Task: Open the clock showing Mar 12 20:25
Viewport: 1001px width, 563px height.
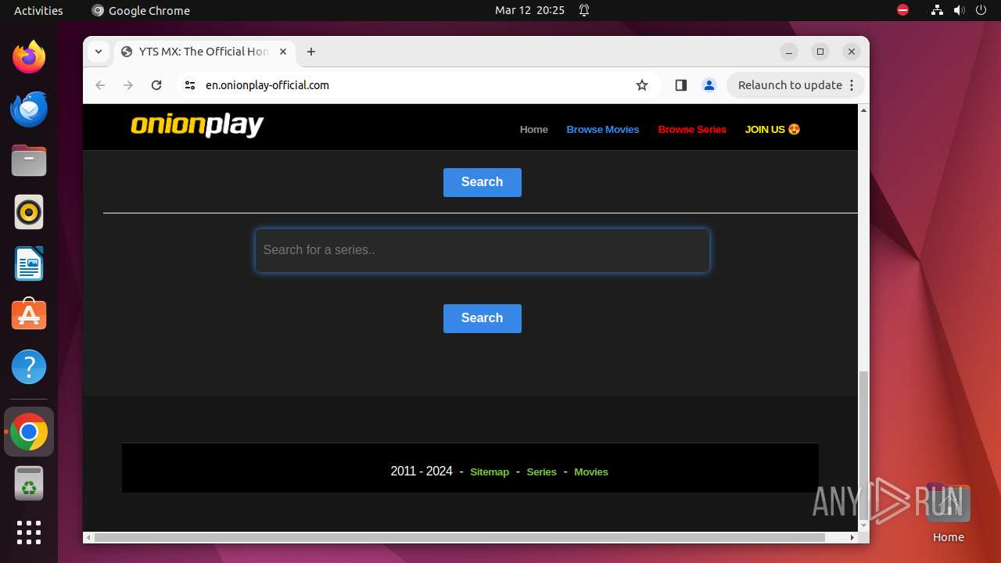Action: [529, 10]
